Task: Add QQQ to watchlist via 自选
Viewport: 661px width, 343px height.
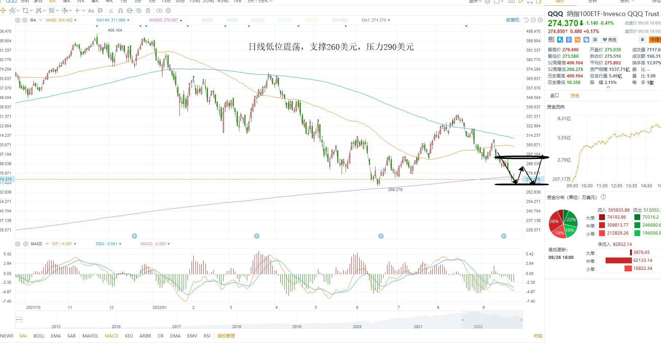Action: tap(609, 40)
